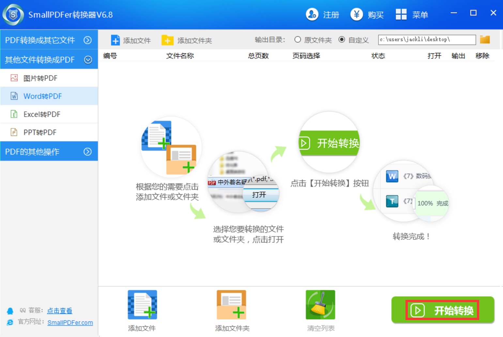This screenshot has width=503, height=337.
Task: Open the menu (菜单) grid icon
Action: [x=401, y=14]
